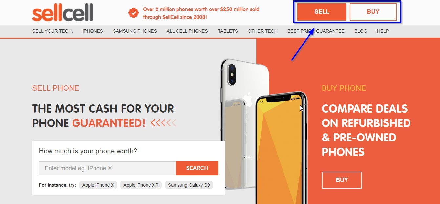This screenshot has width=440, height=204.
Task: Choose the Apple iPhone XR suggestion
Action: point(141,185)
